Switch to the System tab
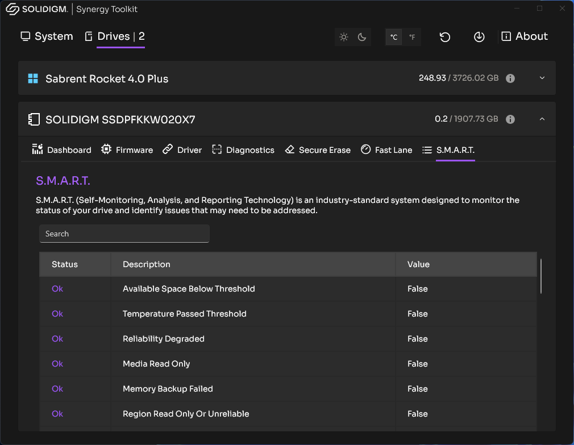 pyautogui.click(x=47, y=36)
